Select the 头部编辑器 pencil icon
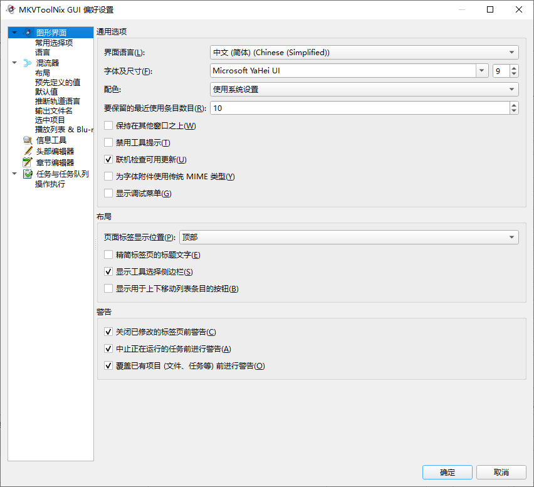Image resolution: width=534 pixels, height=487 pixels. tap(27, 150)
